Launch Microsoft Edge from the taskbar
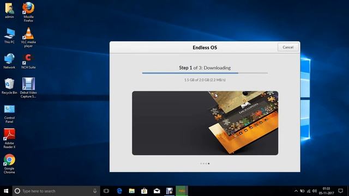This screenshot has height=196, width=349. click(119, 191)
